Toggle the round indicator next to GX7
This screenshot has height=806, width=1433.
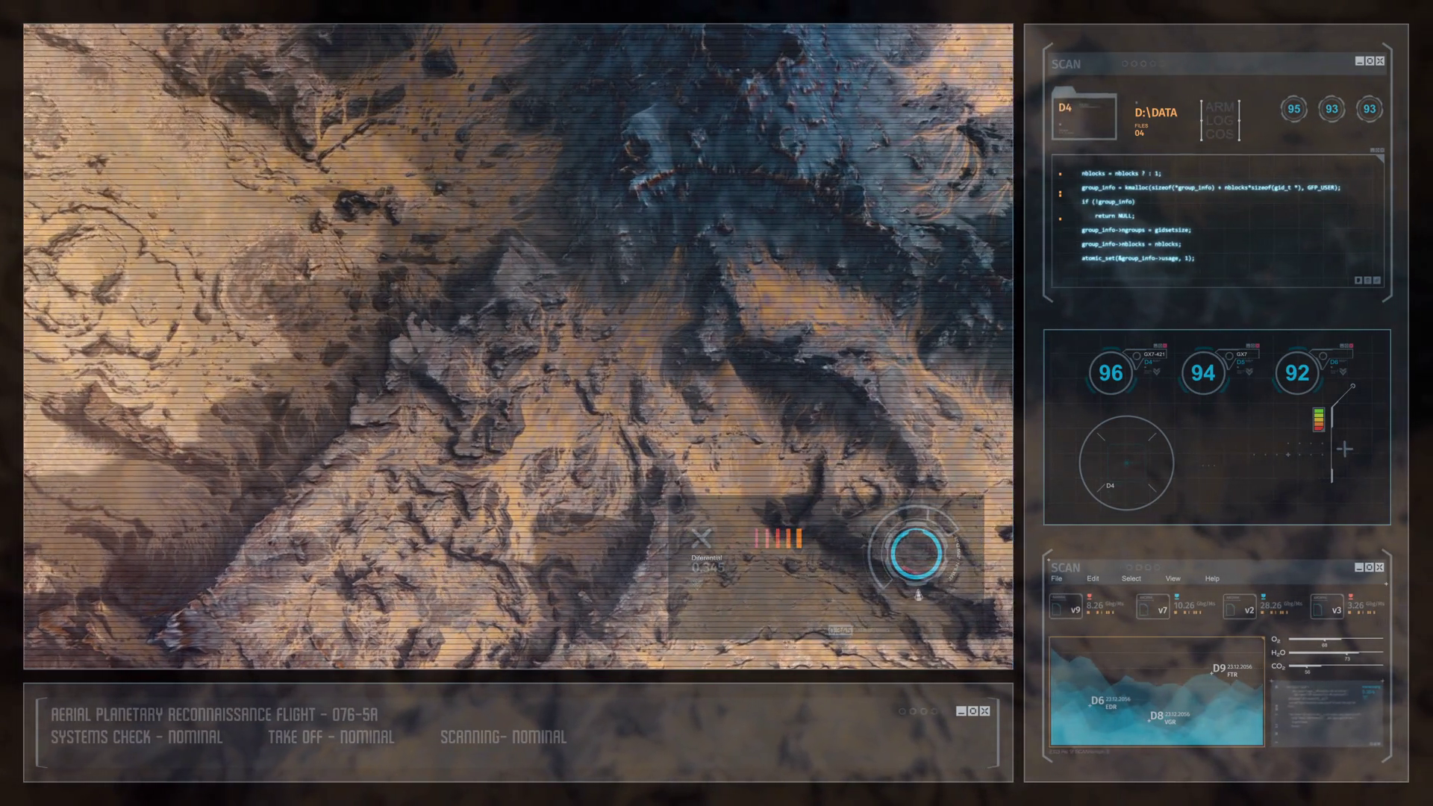pos(1229,356)
